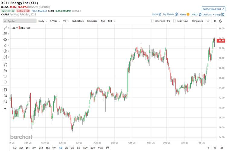Collapse the header with double chevron up
Image resolution: width=227 pixels, height=152 pixels.
(x=215, y=21)
